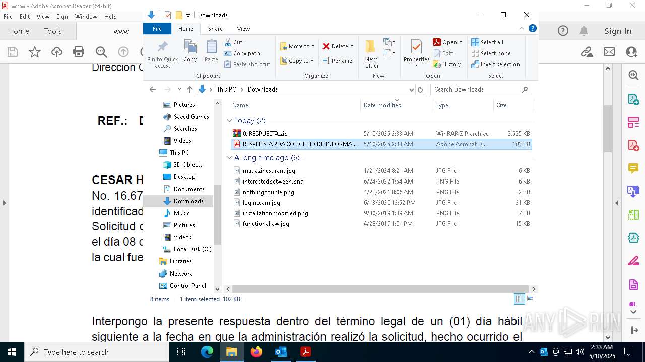Click Paste shortcut in the ribbon

click(x=247, y=64)
